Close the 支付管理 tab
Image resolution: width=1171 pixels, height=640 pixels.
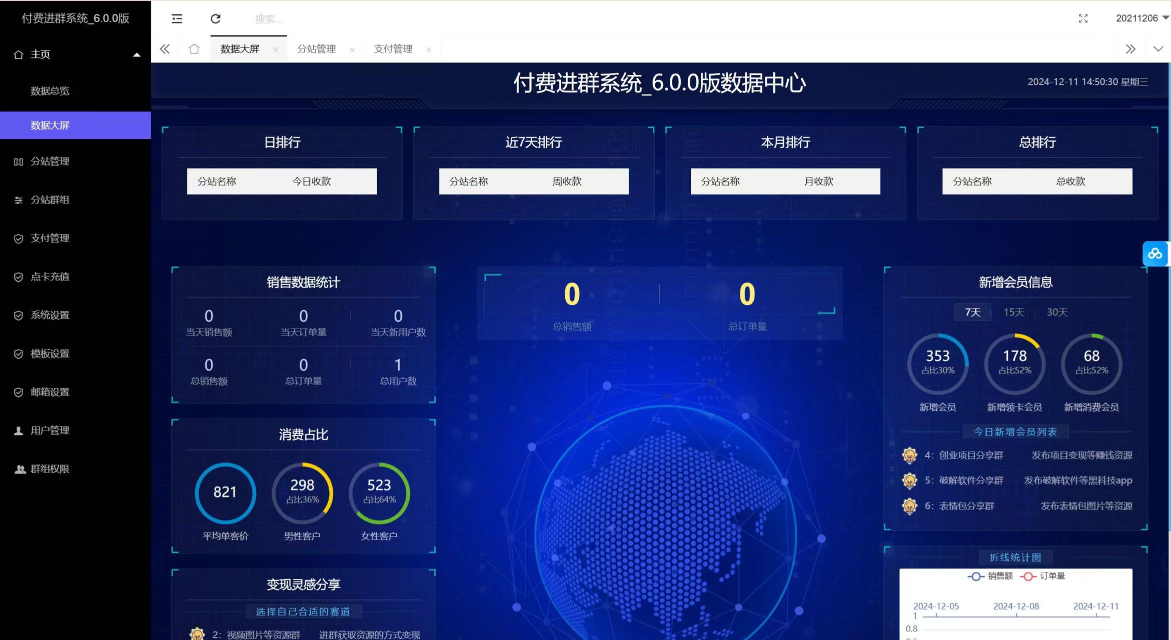(429, 49)
